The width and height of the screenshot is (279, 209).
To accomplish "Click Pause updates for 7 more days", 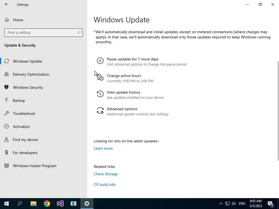I will [x=133, y=59].
